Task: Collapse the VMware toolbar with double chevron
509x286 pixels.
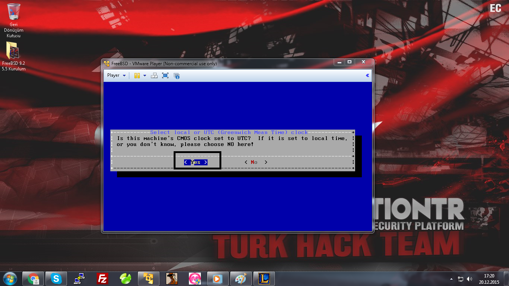Action: coord(367,75)
